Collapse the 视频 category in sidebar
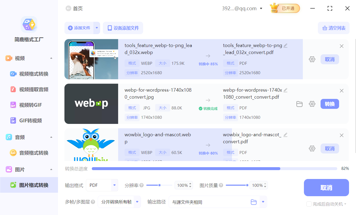The width and height of the screenshot is (356, 215). pos(51,58)
